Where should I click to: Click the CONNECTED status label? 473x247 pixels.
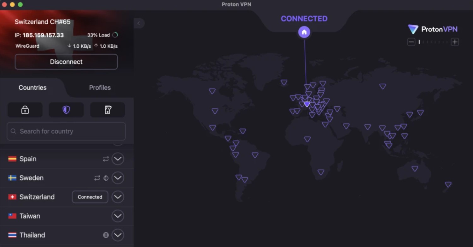(304, 19)
